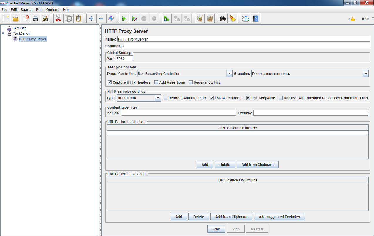Toggle the Follow Redirects checkbox

212,98
